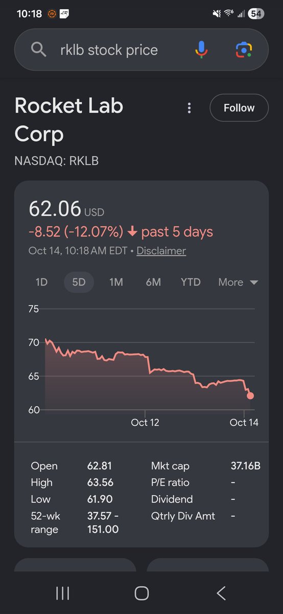
Task: Show the 6M chart range
Action: [153, 282]
